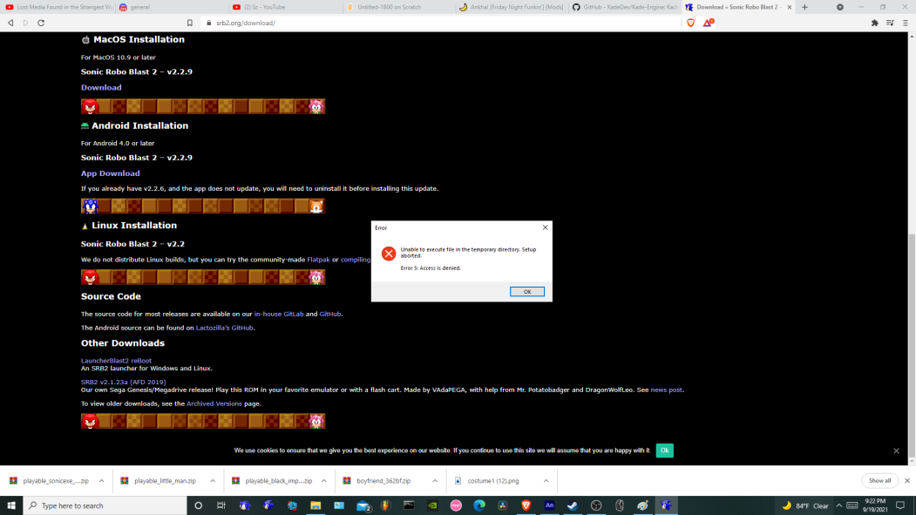Viewport: 916px width, 515px height.
Task: Close the Error dialog with X
Action: [x=545, y=227]
